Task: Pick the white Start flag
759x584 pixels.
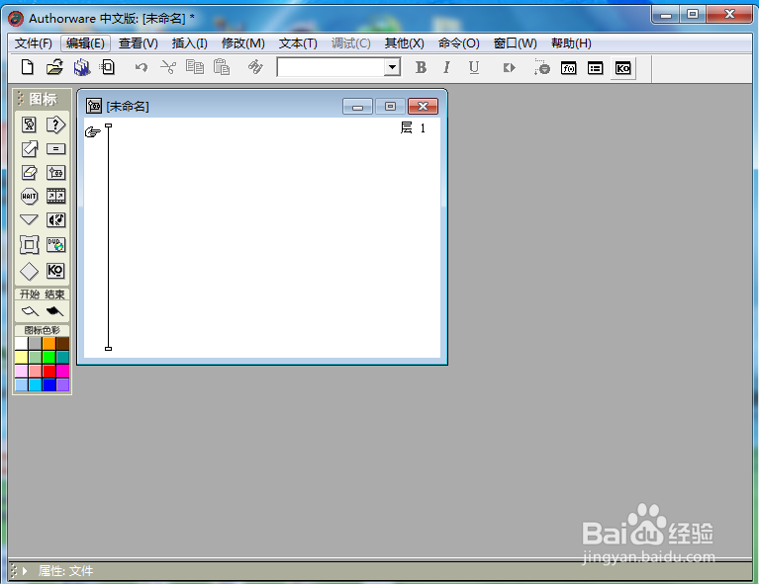Action: coord(30,311)
